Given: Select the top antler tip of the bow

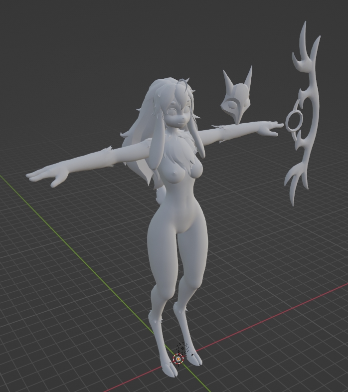Looking at the screenshot, I should click(x=303, y=31).
